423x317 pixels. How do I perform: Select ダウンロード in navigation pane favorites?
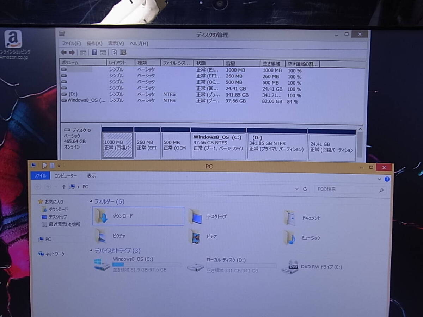(x=55, y=209)
